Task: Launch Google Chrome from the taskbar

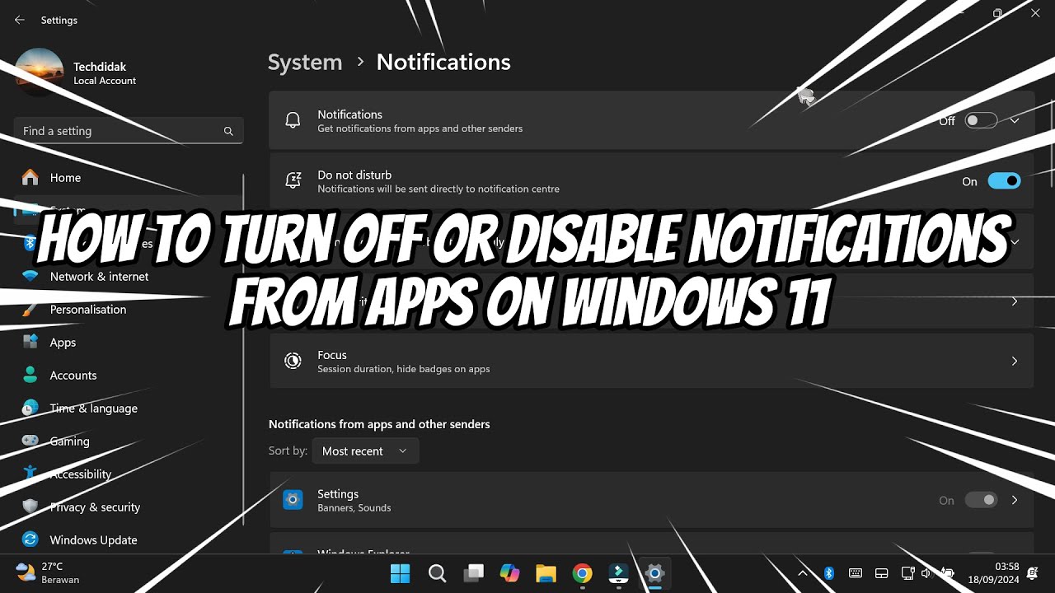Action: tap(582, 573)
